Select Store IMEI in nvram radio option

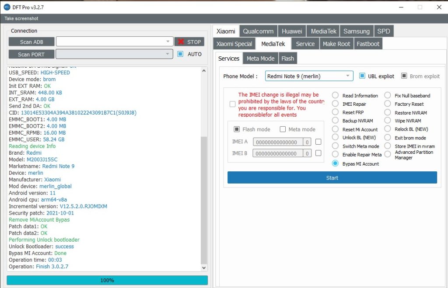[x=388, y=146]
